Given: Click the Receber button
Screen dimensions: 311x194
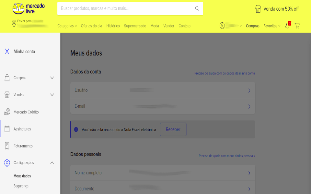Looking at the screenshot, I should (x=173, y=129).
